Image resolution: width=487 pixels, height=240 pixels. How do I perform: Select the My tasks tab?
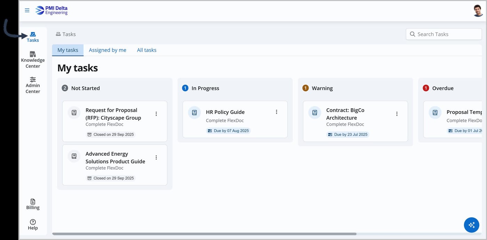pos(68,50)
